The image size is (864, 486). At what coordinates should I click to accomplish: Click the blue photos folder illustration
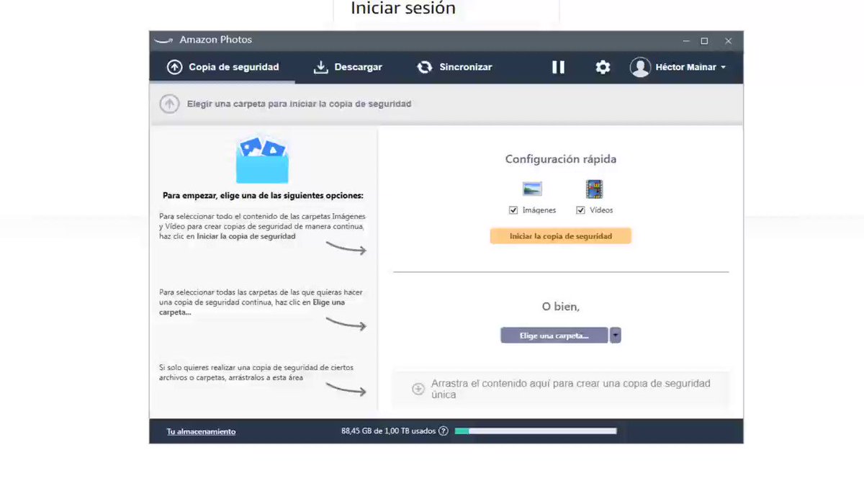point(262,160)
